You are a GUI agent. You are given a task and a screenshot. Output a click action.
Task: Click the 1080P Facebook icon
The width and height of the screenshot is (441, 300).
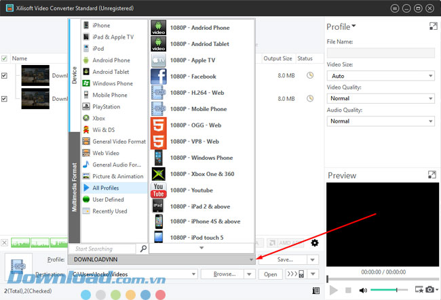tap(159, 77)
